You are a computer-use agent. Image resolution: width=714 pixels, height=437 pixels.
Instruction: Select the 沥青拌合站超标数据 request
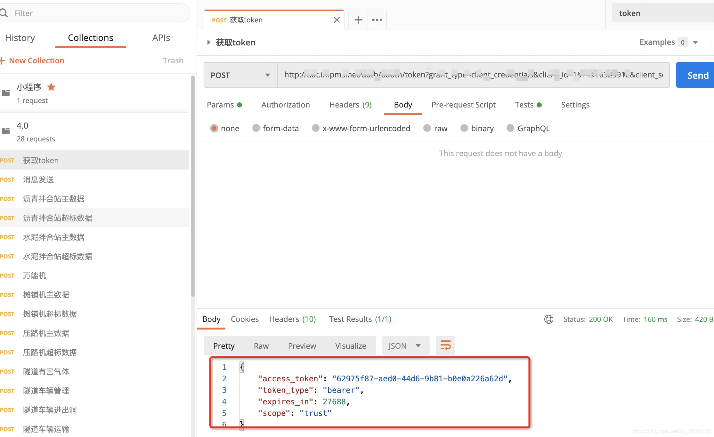click(x=94, y=218)
